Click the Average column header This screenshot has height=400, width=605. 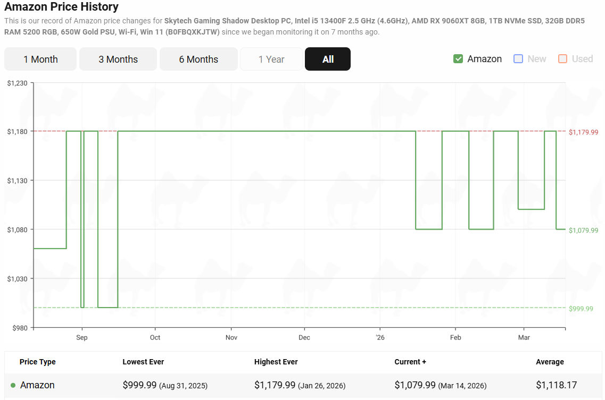click(x=550, y=362)
